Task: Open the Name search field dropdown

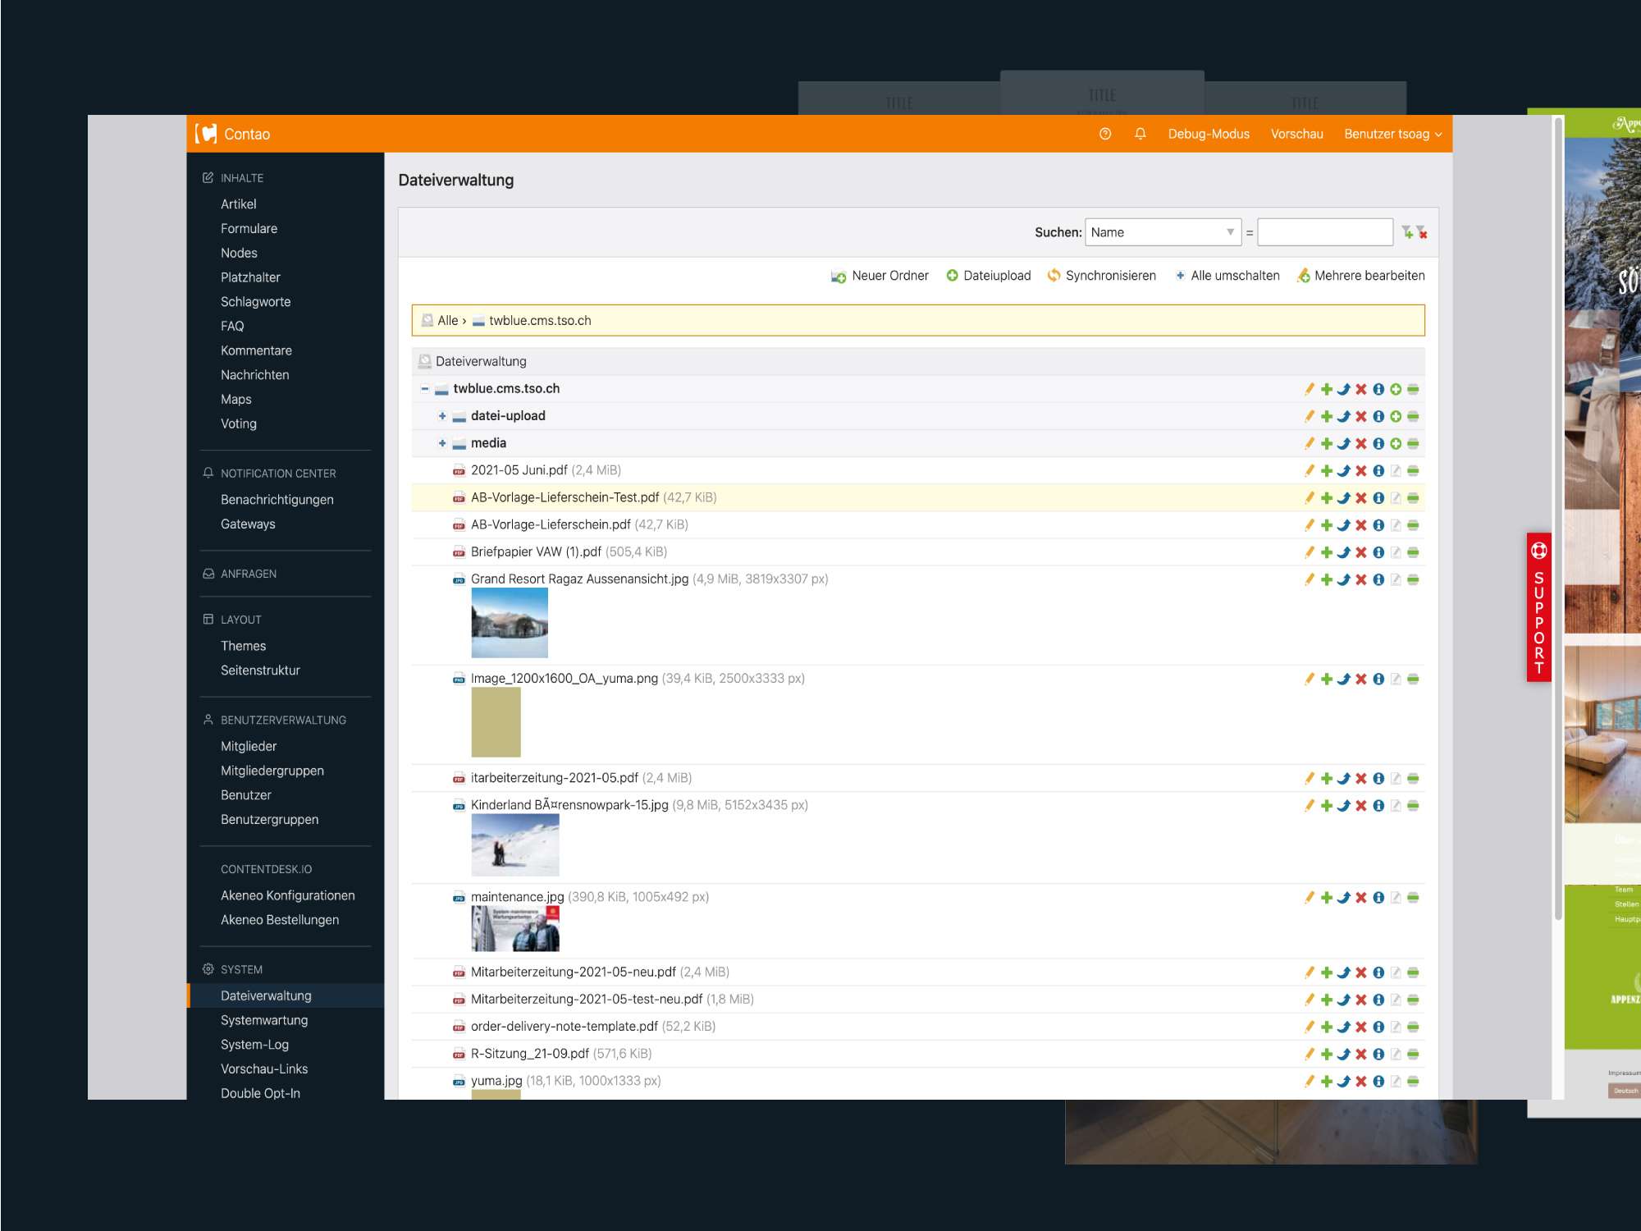Action: point(1163,232)
